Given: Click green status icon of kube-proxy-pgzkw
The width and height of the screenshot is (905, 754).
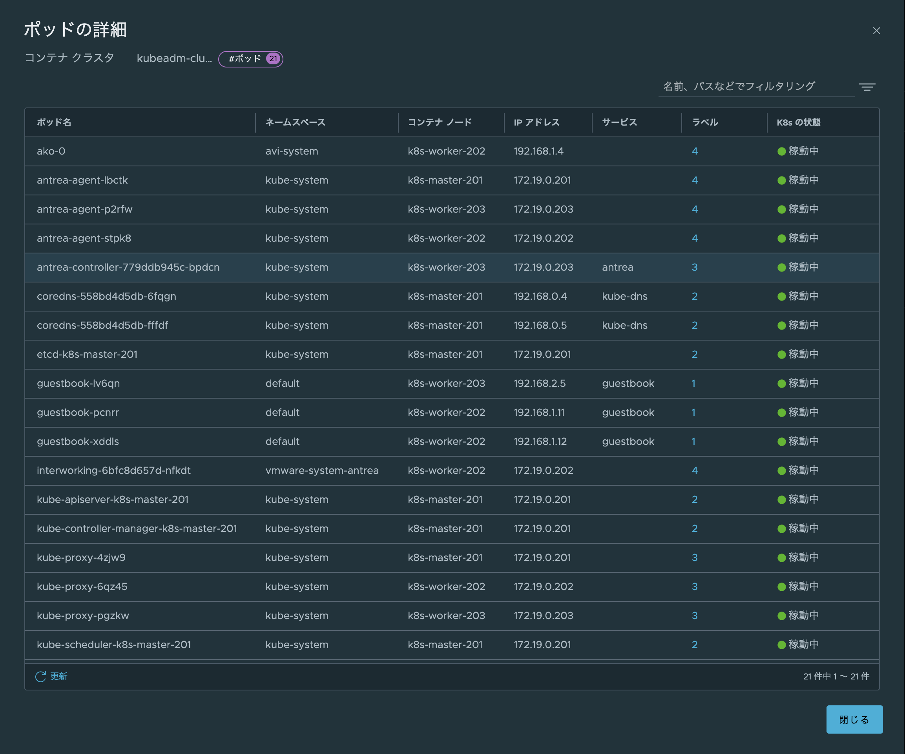Looking at the screenshot, I should pyautogui.click(x=781, y=616).
